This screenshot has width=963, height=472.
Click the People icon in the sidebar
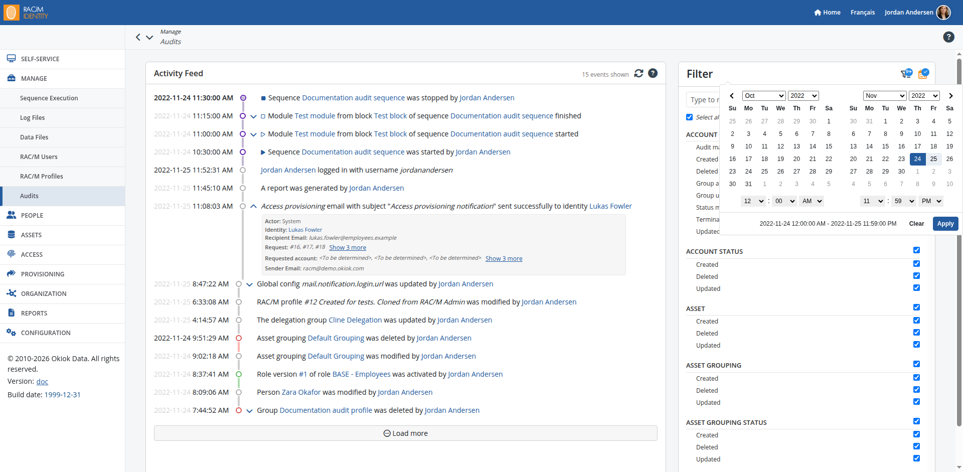point(11,215)
